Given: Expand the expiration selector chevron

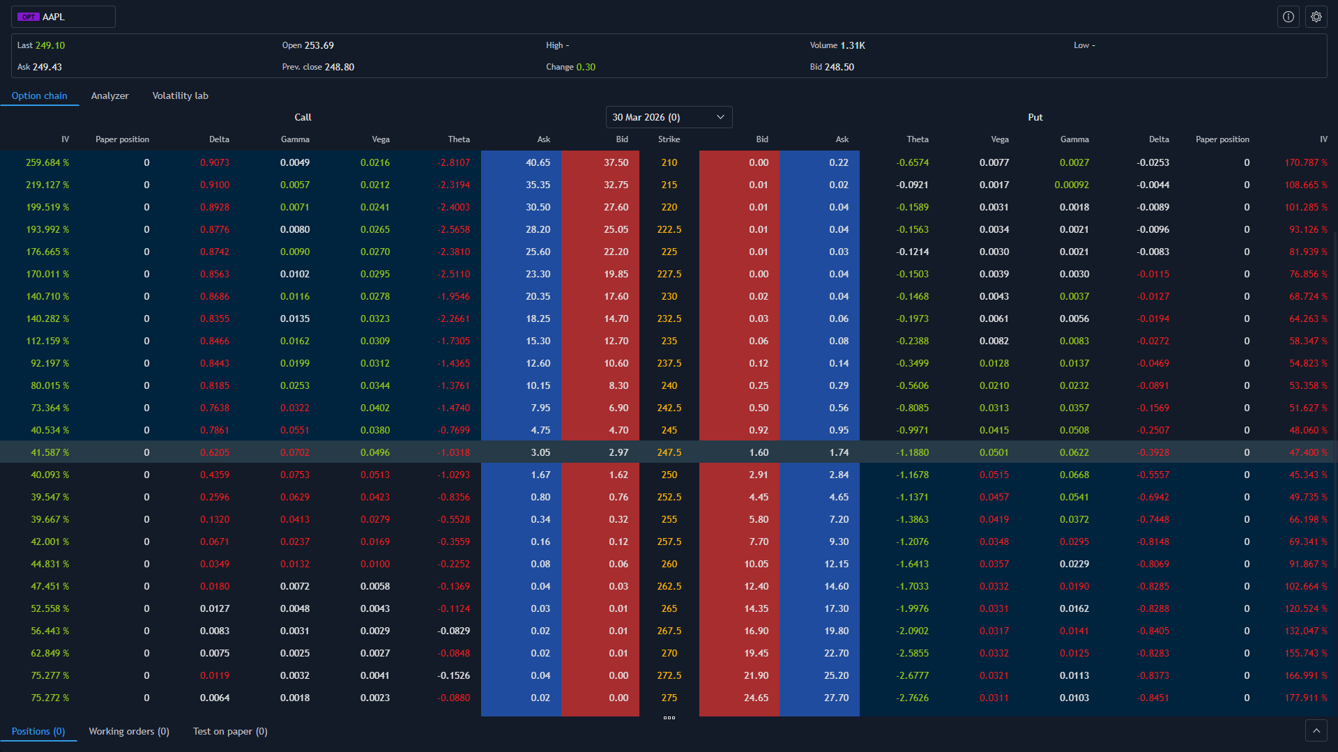Looking at the screenshot, I should (720, 116).
